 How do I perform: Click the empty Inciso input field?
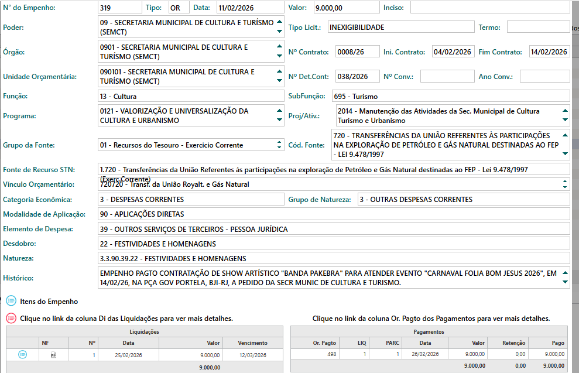point(489,8)
